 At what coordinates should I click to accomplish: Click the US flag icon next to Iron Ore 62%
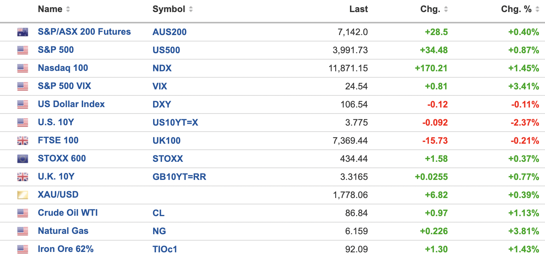click(23, 249)
